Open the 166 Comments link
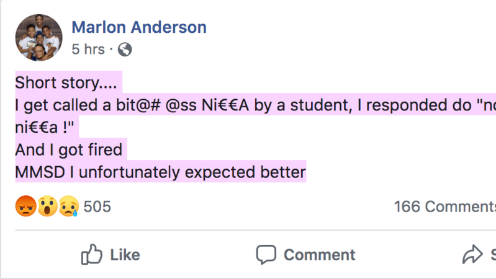The height and width of the screenshot is (279, 496). [x=444, y=206]
